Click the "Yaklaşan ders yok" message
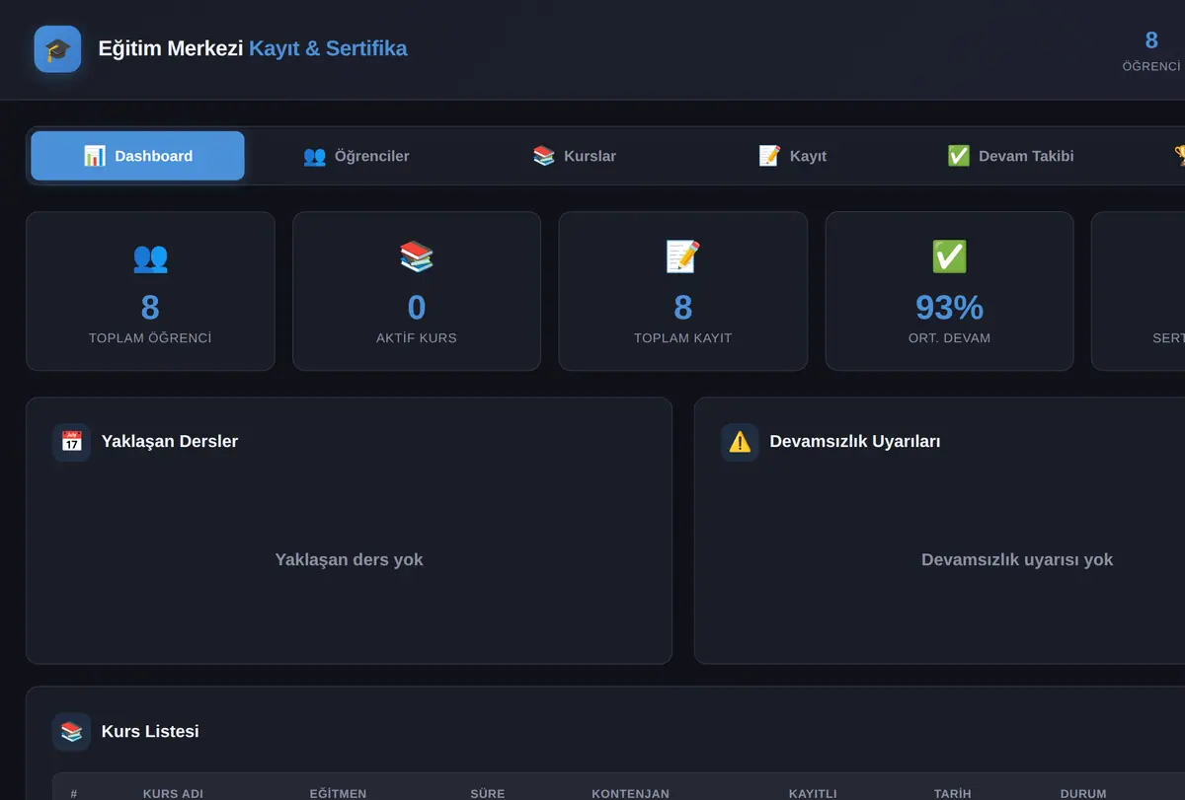Screen dimensions: 1185x800 (349, 559)
